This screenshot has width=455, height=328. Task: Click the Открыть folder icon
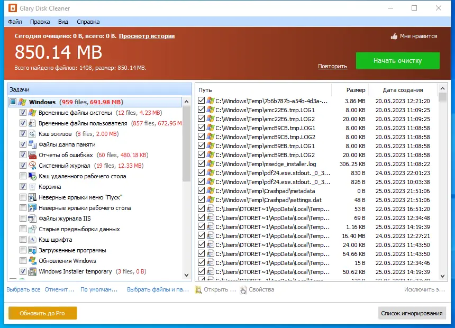pyautogui.click(x=198, y=290)
